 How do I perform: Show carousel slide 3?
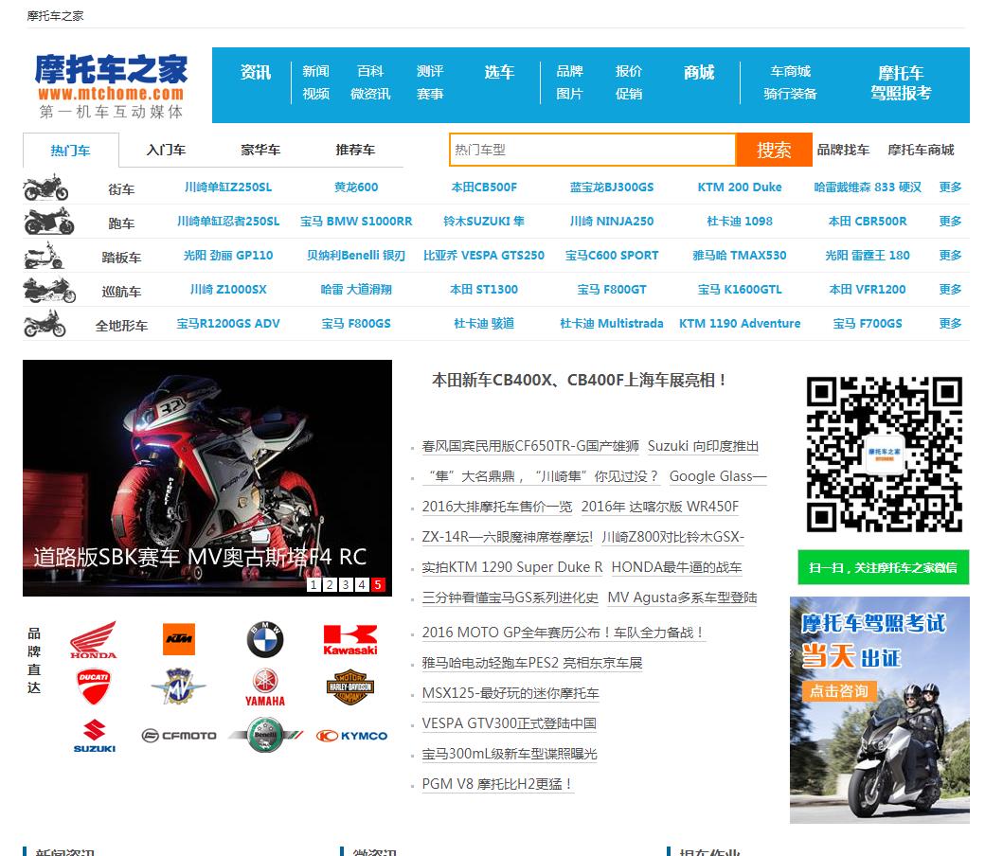click(346, 584)
